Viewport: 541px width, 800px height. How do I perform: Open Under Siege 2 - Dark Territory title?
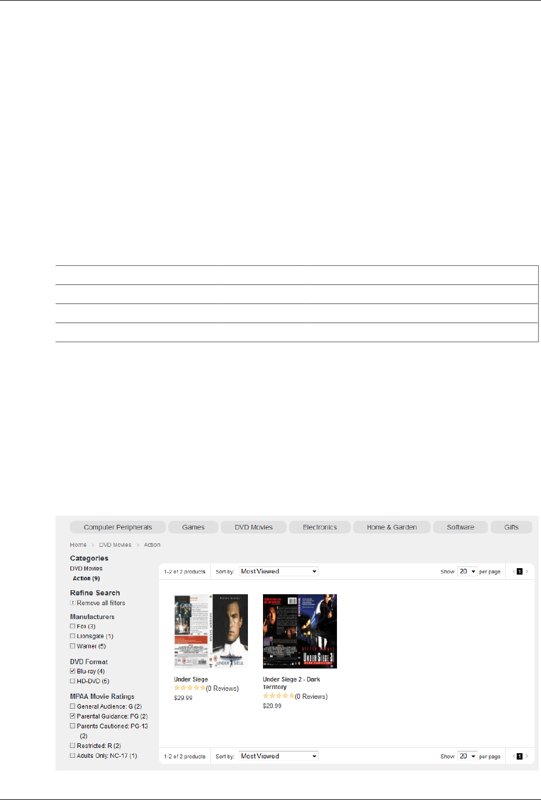click(x=291, y=683)
